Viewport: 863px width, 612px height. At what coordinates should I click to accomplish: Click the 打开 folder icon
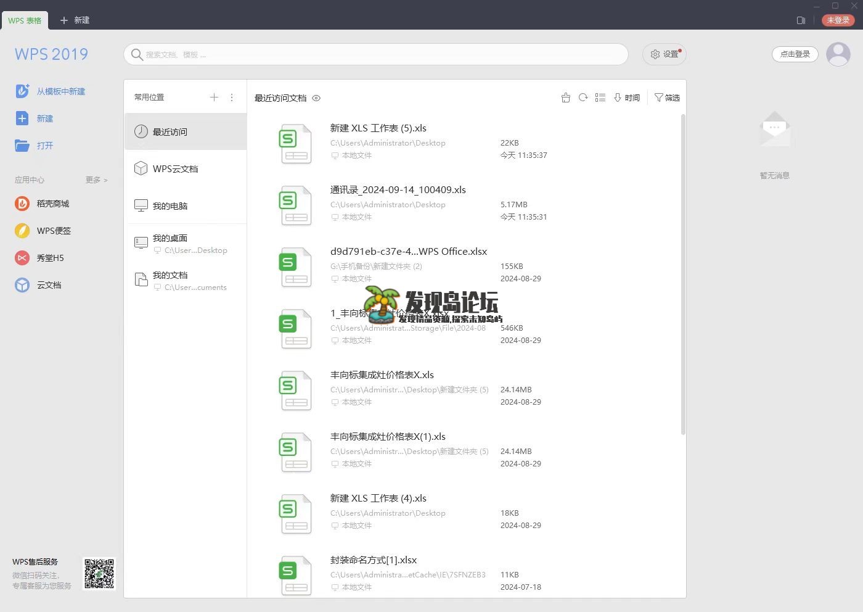pyautogui.click(x=22, y=146)
